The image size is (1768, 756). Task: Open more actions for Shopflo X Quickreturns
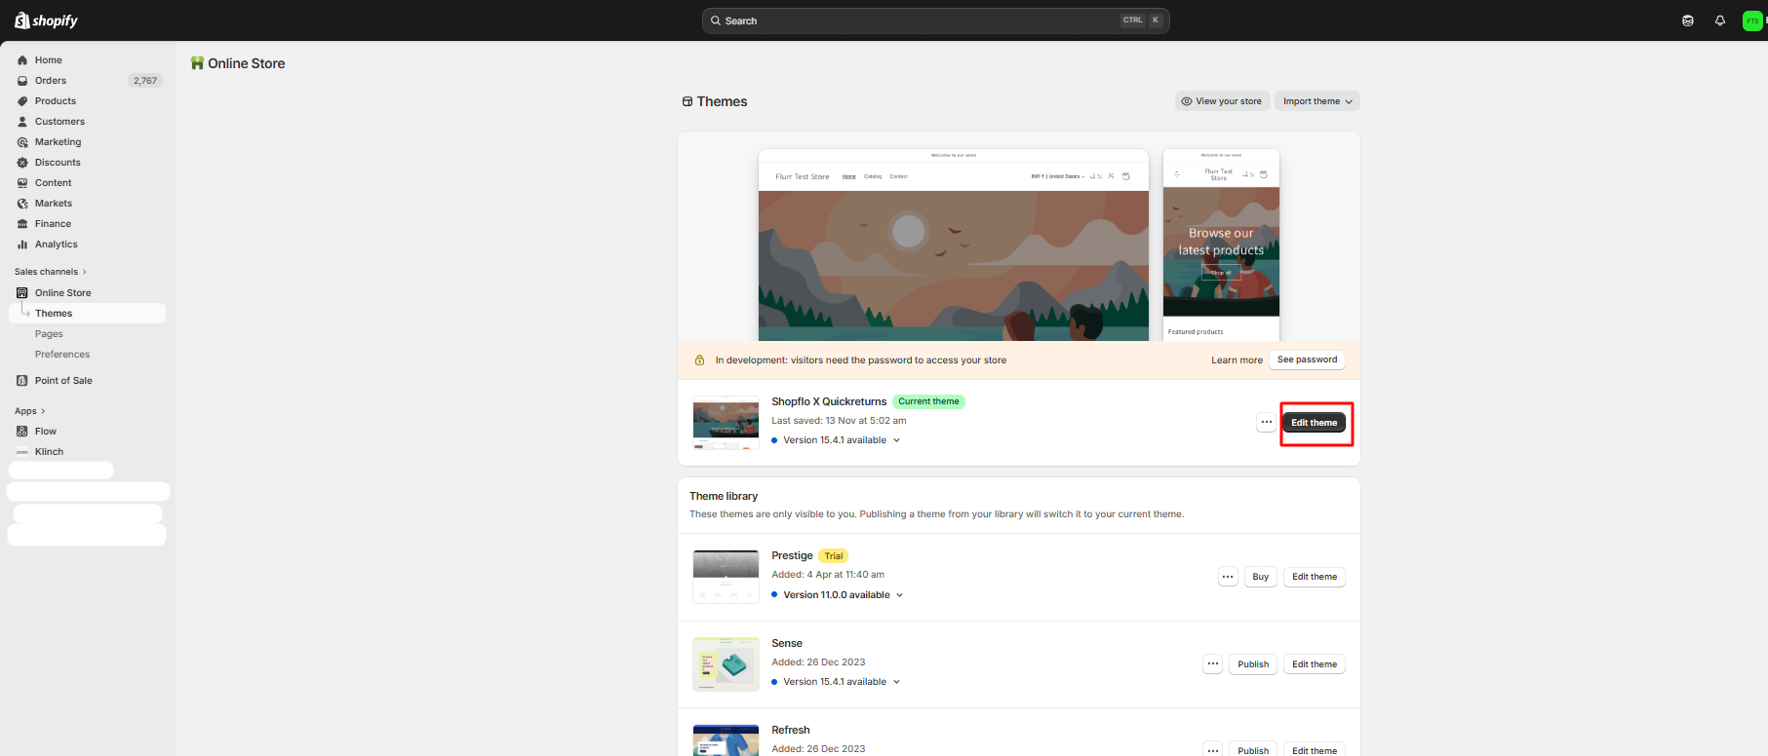click(1266, 423)
